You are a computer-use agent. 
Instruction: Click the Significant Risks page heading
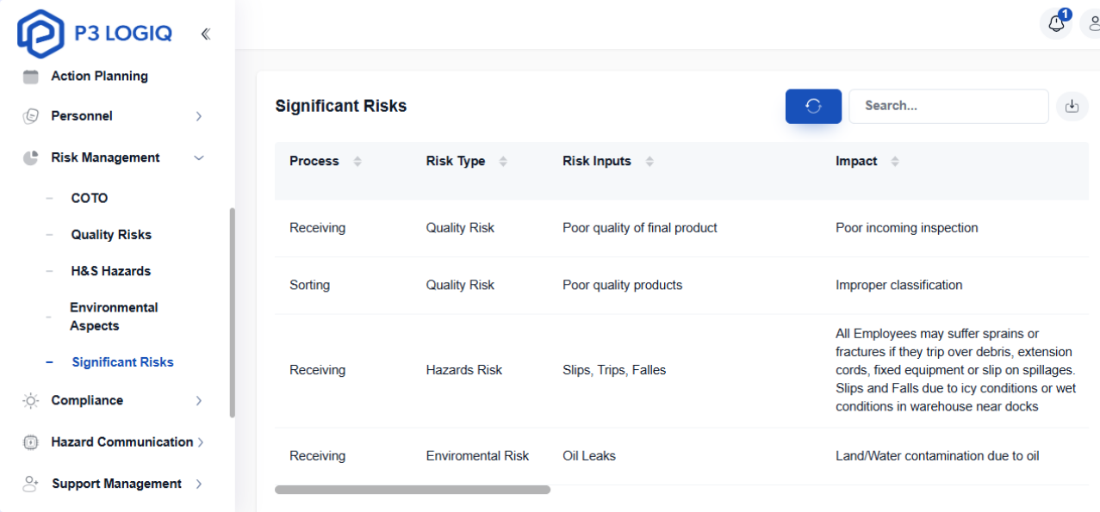341,106
